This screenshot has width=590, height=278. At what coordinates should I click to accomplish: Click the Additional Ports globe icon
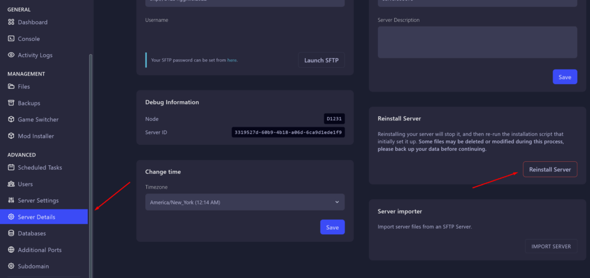click(11, 250)
